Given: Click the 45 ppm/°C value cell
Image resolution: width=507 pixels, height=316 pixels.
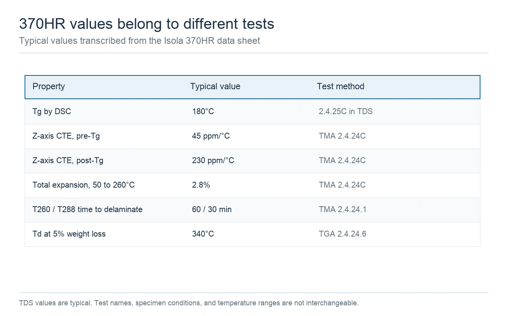Looking at the screenshot, I should [x=211, y=136].
